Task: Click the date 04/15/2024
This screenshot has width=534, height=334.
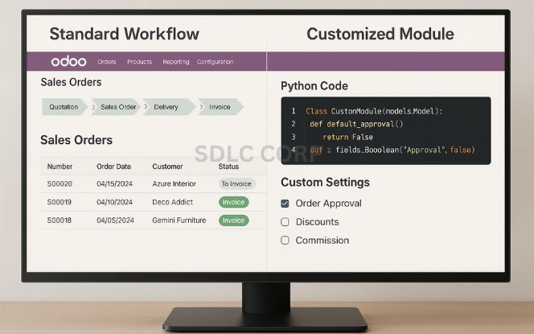Action: [114, 183]
